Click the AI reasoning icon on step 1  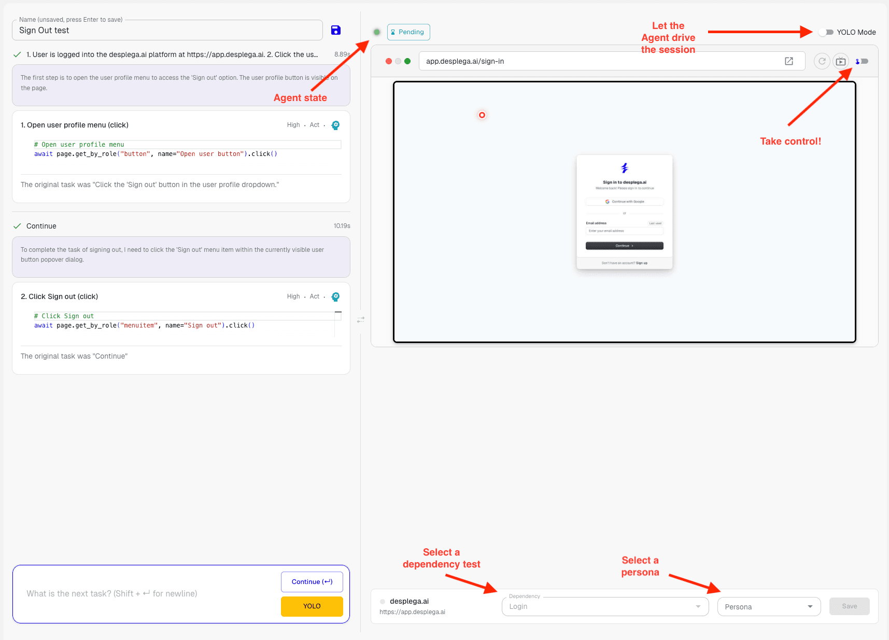pos(335,125)
